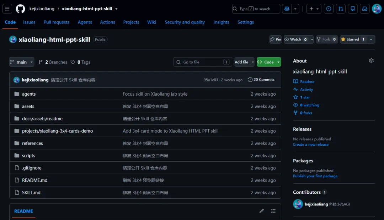Click repository owner avatar beside title
The image size is (384, 220).
tap(13, 39)
